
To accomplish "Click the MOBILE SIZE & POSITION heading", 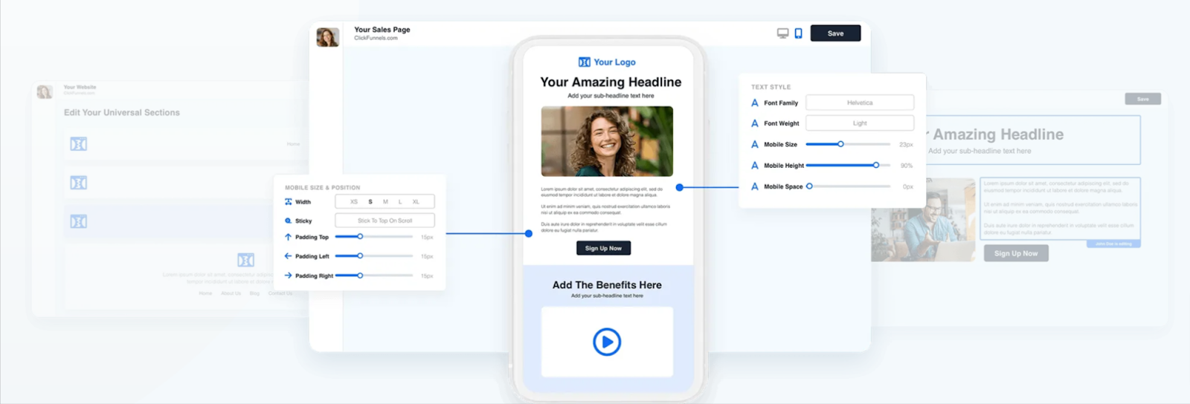I will click(322, 188).
